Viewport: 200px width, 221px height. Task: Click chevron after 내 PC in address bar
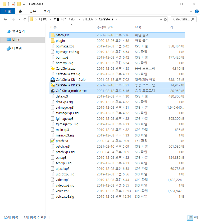coord(50,19)
